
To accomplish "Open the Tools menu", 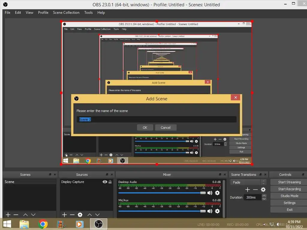I will click(x=88, y=13).
